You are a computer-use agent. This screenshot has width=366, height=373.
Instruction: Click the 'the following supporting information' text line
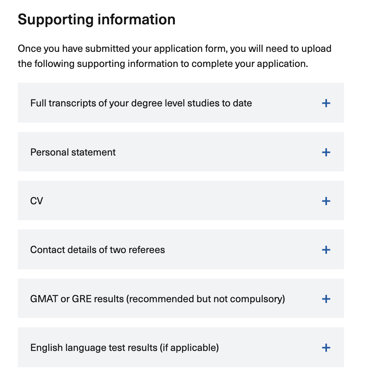pyautogui.click(x=162, y=64)
